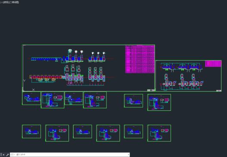Open the visual style control in viewport label
The height and width of the screenshot is (157, 227).
14,2
